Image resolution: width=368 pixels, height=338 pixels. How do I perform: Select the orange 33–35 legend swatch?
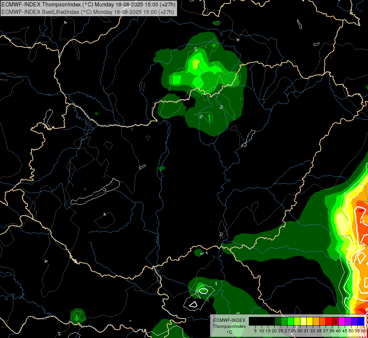(316, 321)
